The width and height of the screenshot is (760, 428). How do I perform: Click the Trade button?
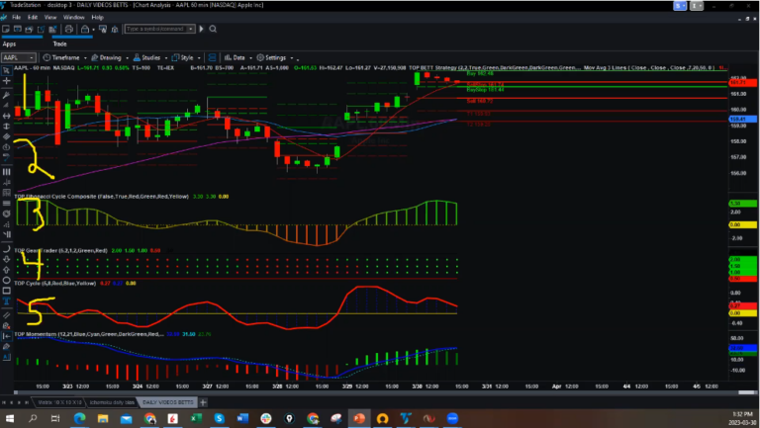pyautogui.click(x=59, y=43)
